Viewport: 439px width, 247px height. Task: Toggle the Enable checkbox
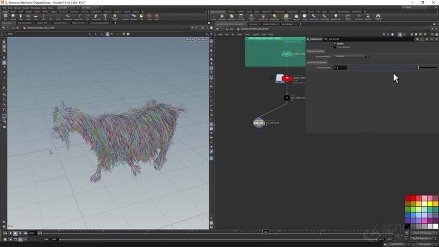(335, 43)
